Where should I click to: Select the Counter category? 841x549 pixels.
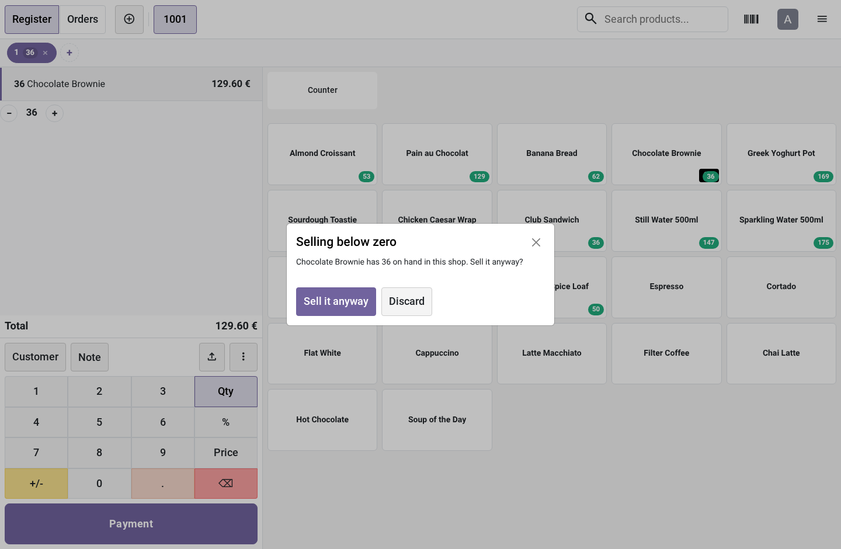[x=322, y=91]
